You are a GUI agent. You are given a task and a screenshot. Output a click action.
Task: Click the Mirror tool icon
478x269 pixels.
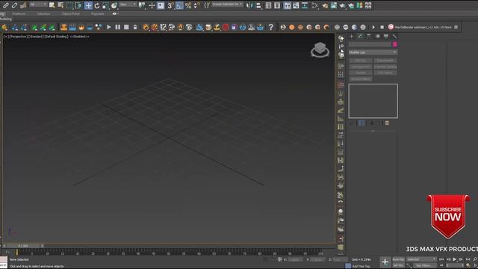click(249, 5)
